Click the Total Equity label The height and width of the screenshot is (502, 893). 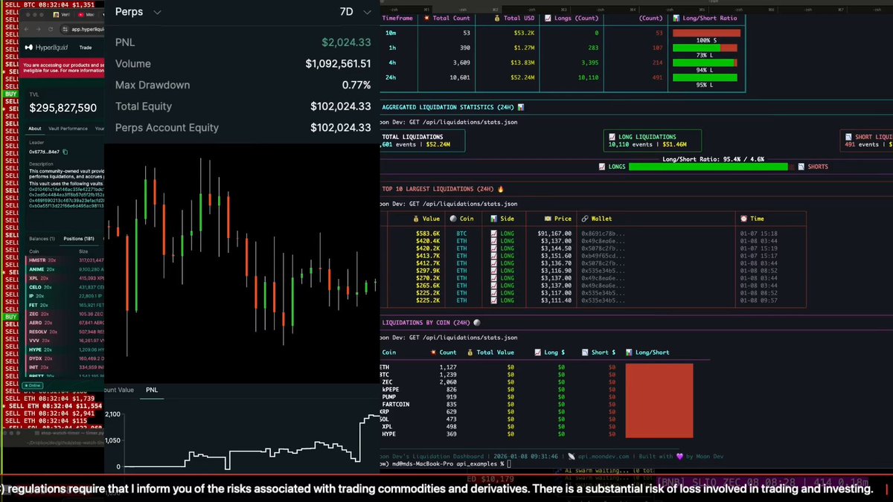[144, 106]
